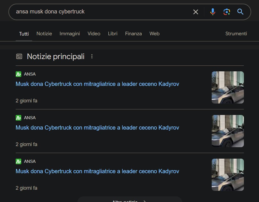Select the Tutti tab
The width and height of the screenshot is (259, 202).
tap(24, 34)
